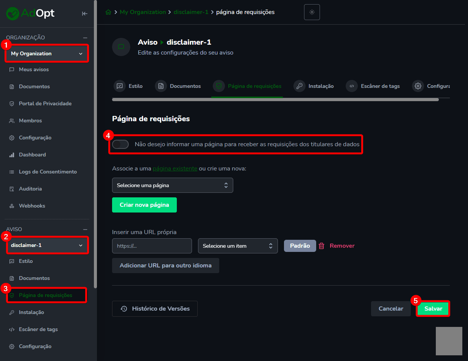Switch to the Documentos tab

point(178,86)
